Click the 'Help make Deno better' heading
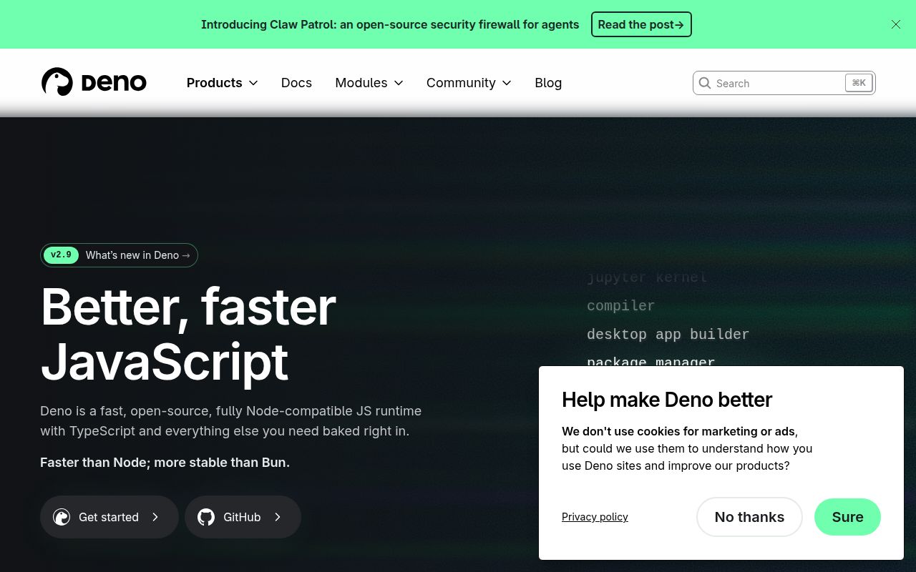916x572 pixels. (667, 400)
